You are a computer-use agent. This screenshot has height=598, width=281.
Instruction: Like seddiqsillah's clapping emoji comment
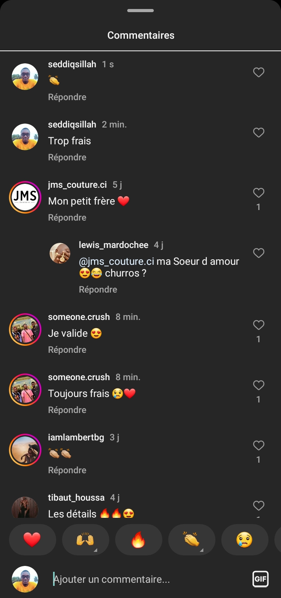(x=259, y=72)
